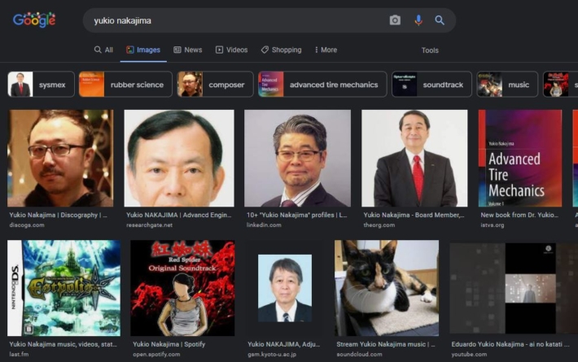The width and height of the screenshot is (578, 362).
Task: Click '10+ Yukio Nakajima profiles' title link
Action: (297, 215)
